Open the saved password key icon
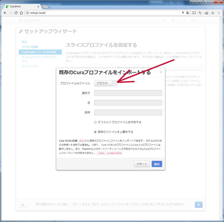This screenshot has width=224, height=222. [x=183, y=13]
